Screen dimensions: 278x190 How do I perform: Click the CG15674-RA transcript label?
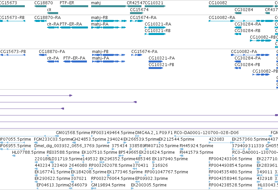143,18
